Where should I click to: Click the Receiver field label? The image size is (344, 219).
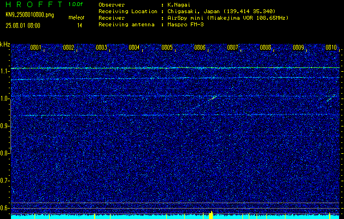click(112, 18)
